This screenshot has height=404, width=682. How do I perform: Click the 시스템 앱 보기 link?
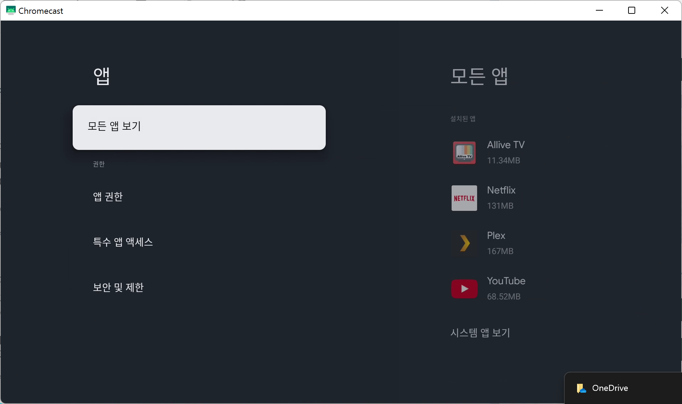[x=480, y=333]
